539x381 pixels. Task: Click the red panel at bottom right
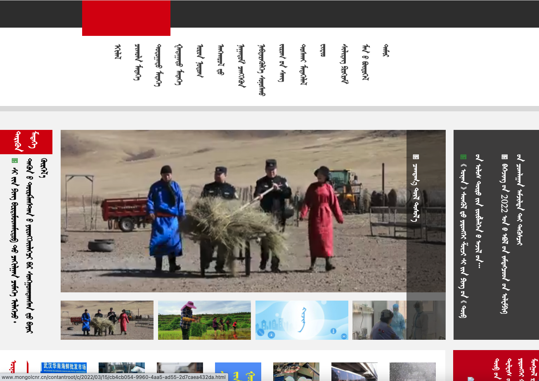point(496,365)
